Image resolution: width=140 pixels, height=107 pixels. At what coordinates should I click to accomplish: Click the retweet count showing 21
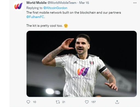click(64, 102)
